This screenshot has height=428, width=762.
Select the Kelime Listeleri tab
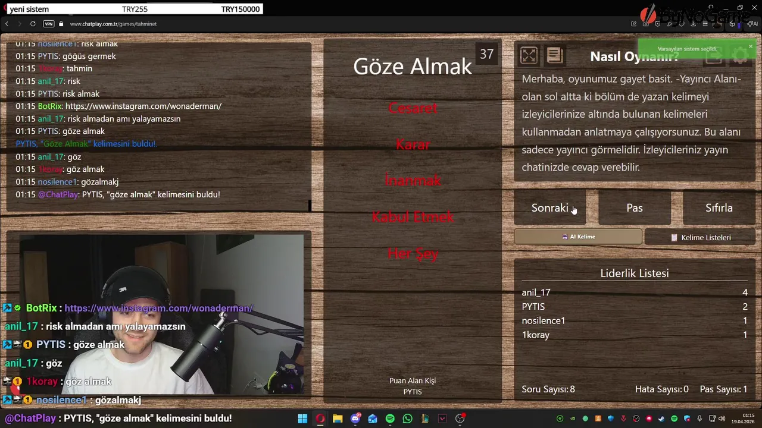tap(700, 237)
